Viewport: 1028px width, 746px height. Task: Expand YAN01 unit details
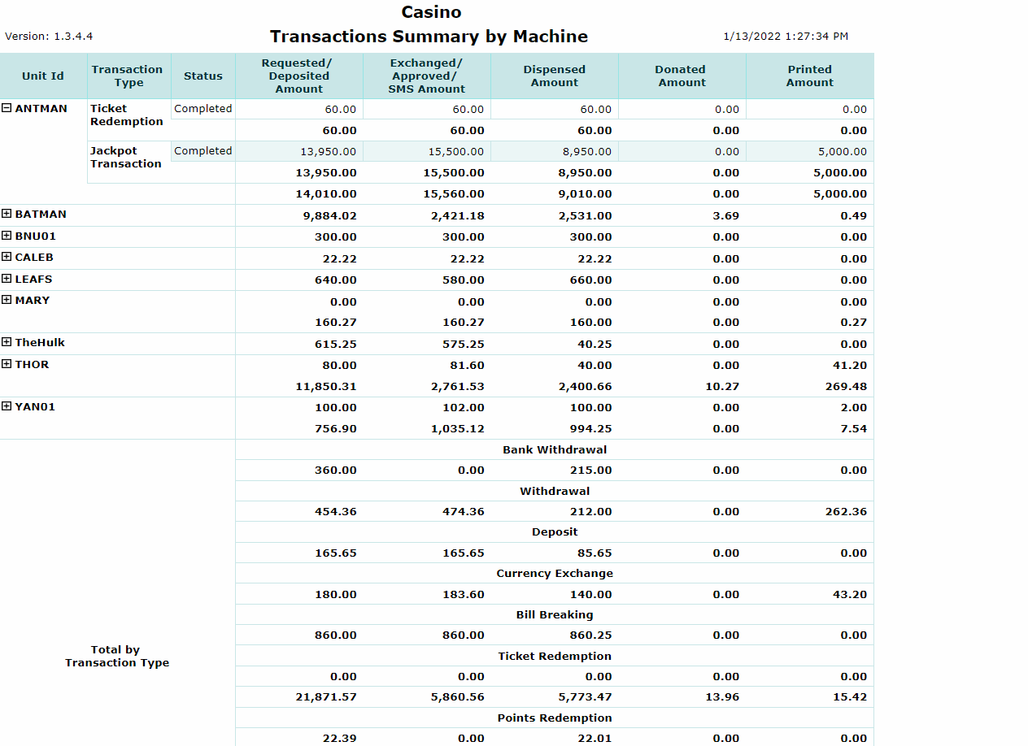click(7, 406)
